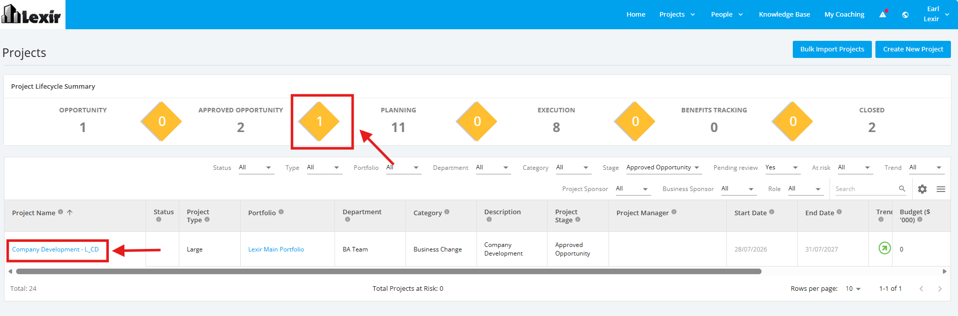
Task: Click the Description column info icon
Action: tap(489, 219)
